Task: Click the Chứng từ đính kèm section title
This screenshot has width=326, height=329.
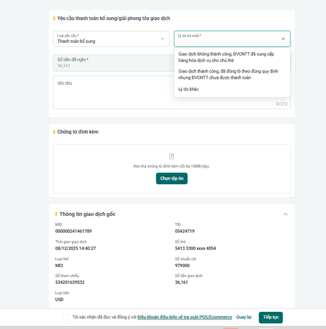Action: [x=78, y=132]
